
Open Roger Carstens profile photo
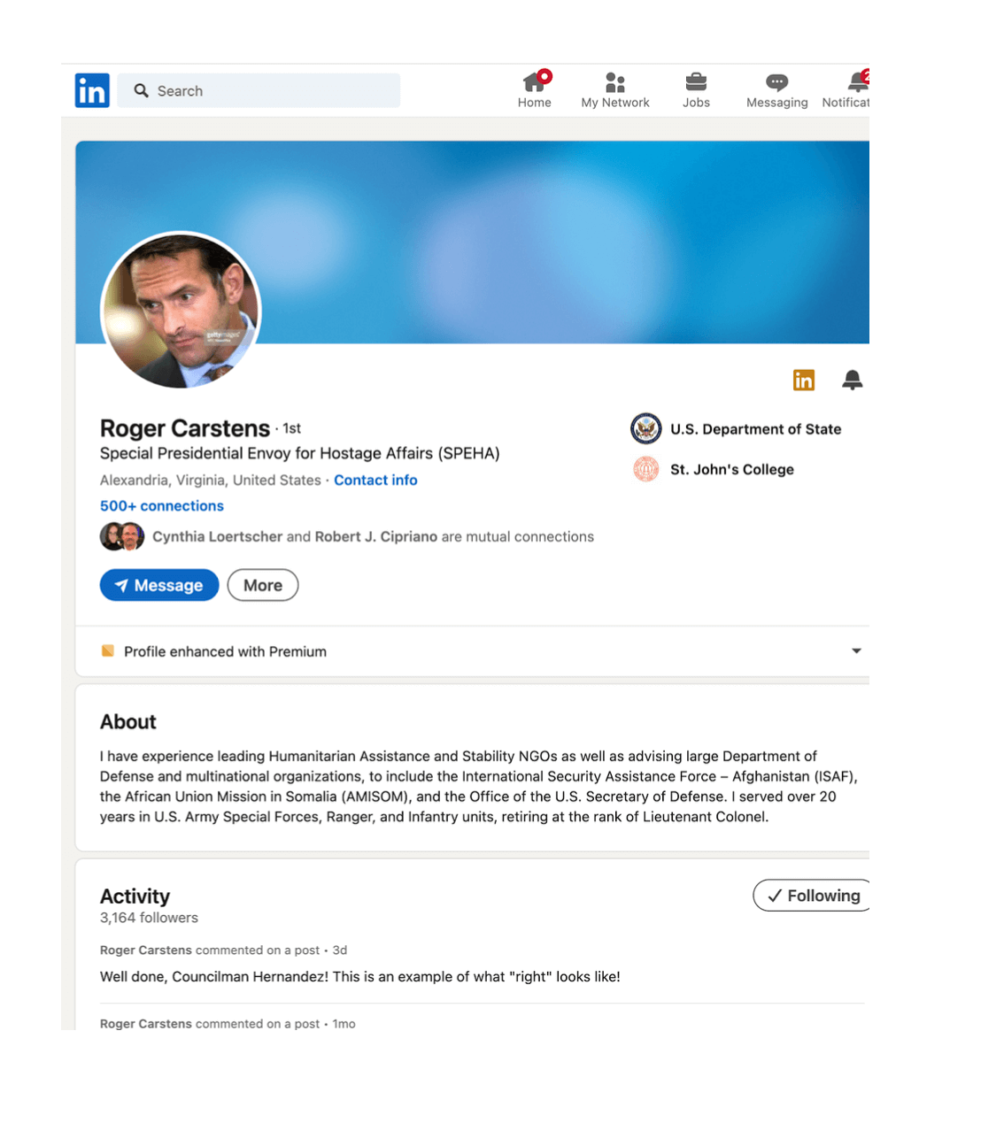coord(181,311)
